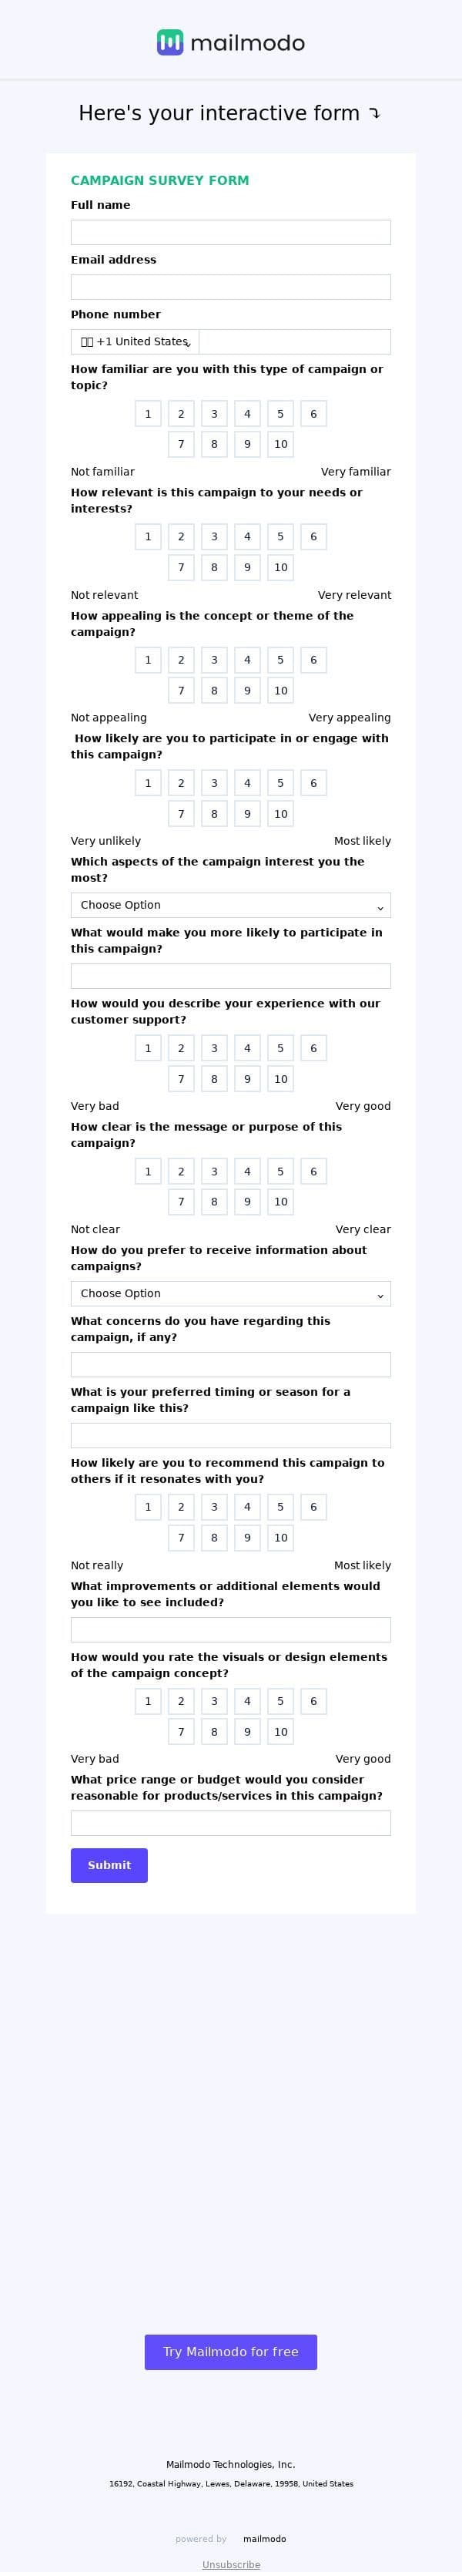Focus the Email address text box
This screenshot has height=2572, width=462.
pos(230,287)
